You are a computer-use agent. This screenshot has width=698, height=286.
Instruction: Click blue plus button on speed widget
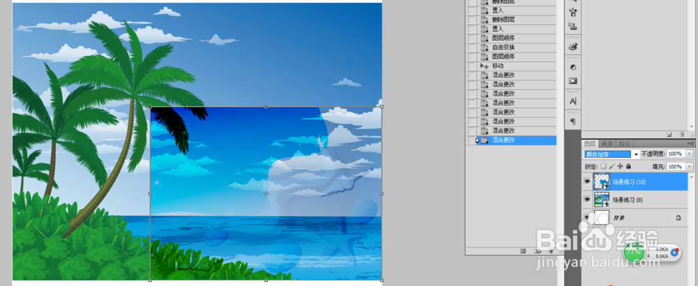tap(675, 253)
